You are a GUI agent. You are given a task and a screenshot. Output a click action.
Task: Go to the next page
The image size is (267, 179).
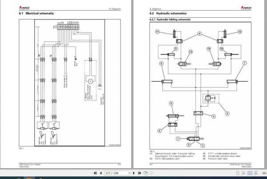[x=133, y=173]
